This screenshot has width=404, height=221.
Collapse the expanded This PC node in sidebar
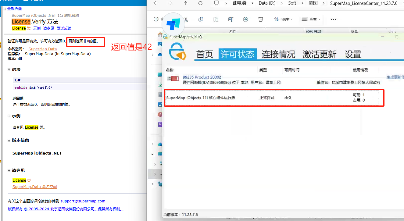152,154
